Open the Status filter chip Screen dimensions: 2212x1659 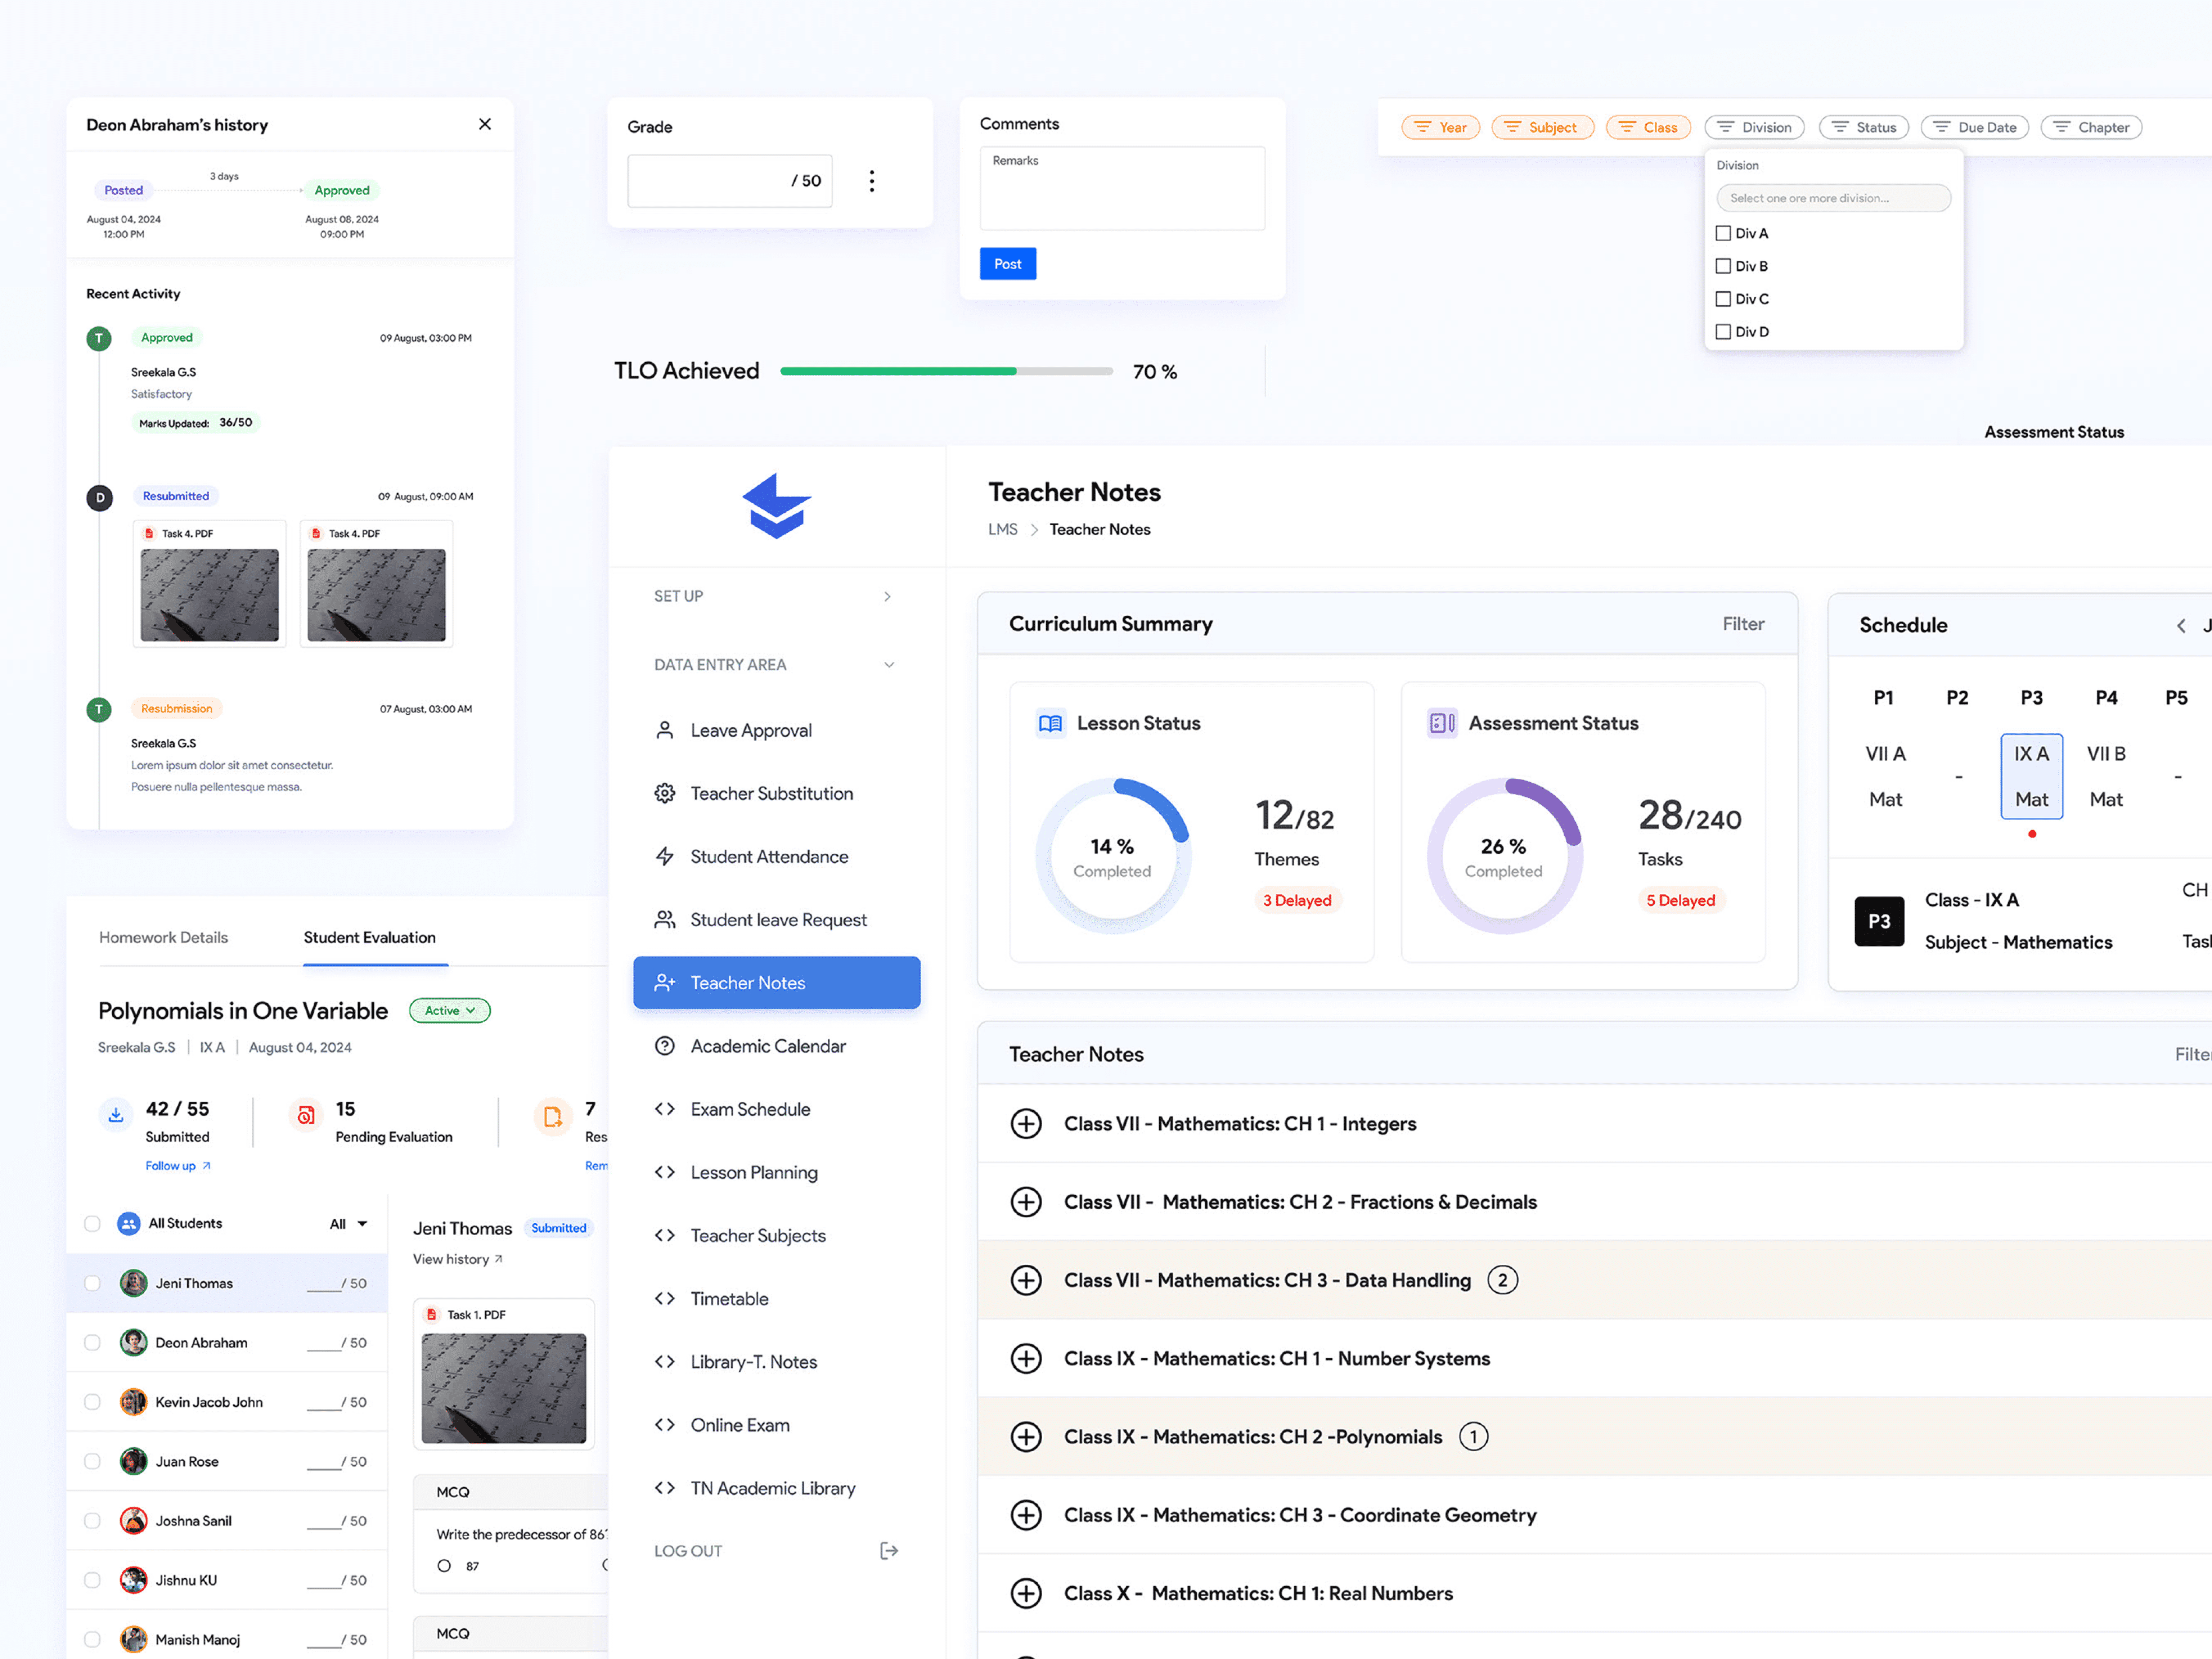coord(1864,127)
